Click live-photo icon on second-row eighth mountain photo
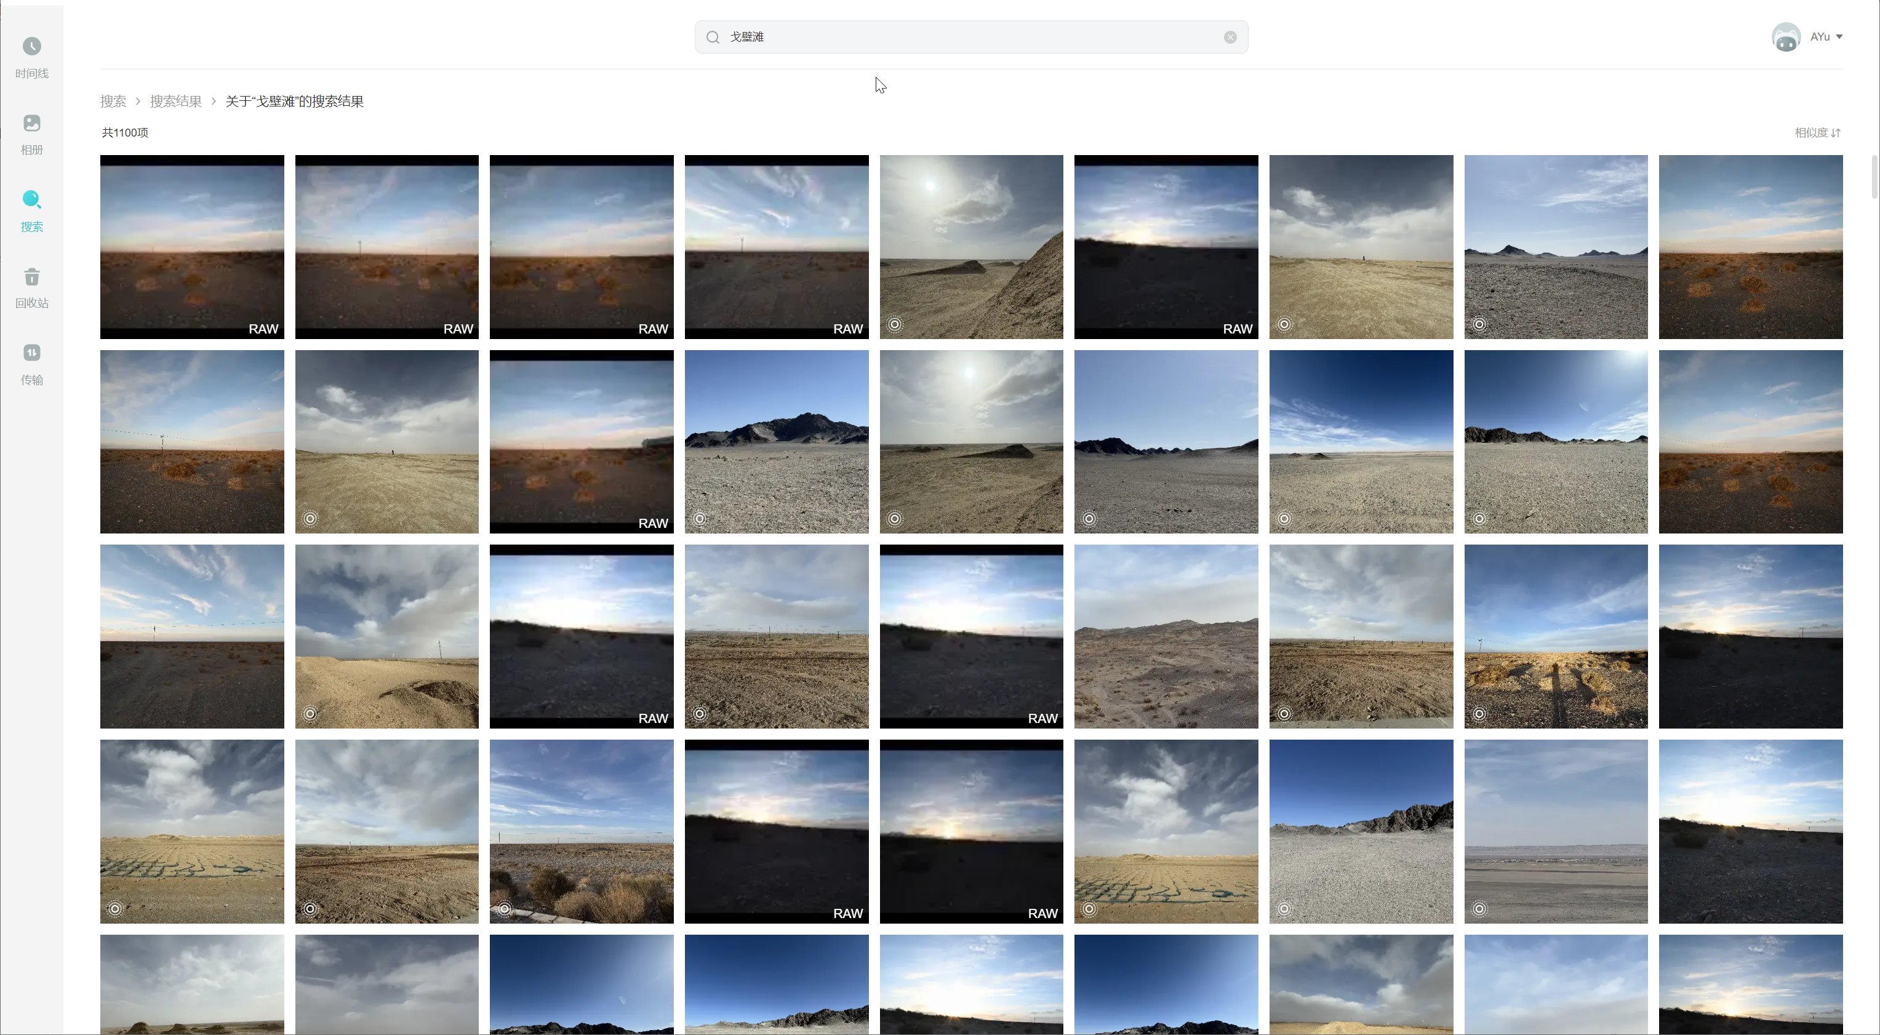Screen dimensions: 1880x1035 (x=1479, y=519)
